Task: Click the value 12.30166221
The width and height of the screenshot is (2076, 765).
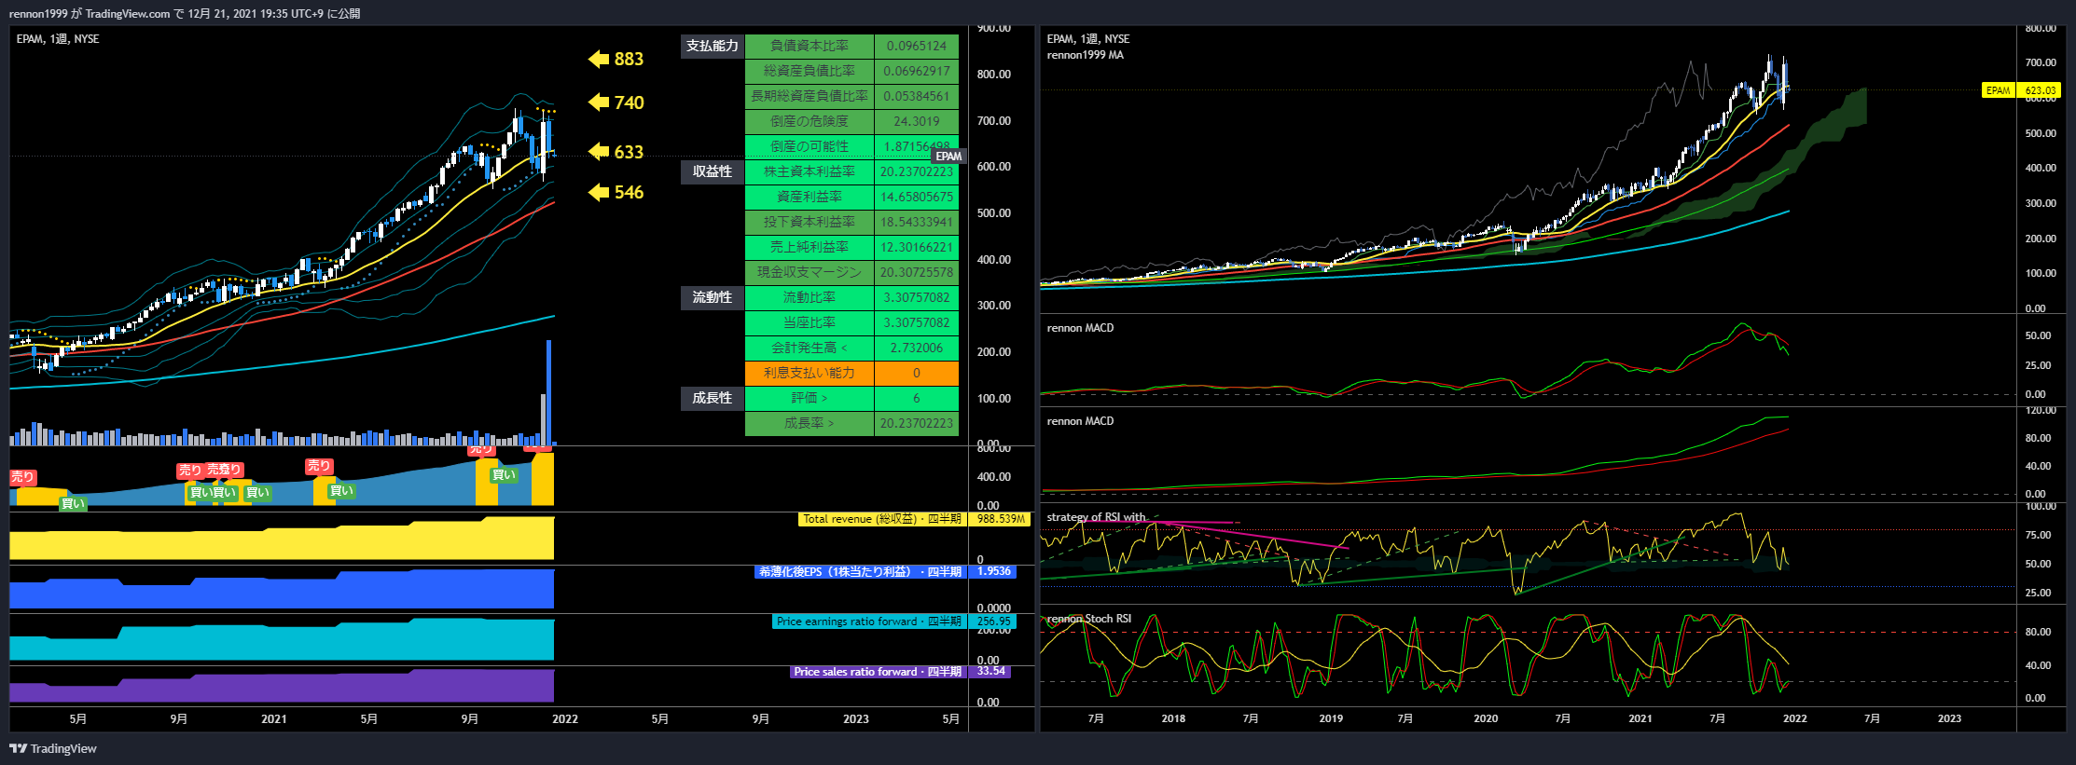Action: (917, 247)
